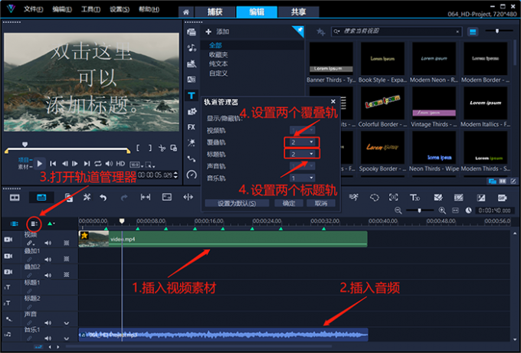Select the Colorful Border title thumbnail
The width and height of the screenshot is (521, 353).
382,103
